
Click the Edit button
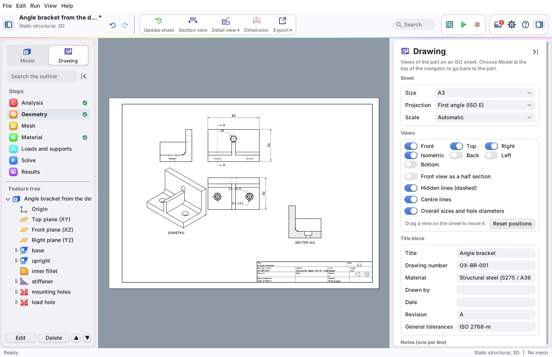(21, 338)
